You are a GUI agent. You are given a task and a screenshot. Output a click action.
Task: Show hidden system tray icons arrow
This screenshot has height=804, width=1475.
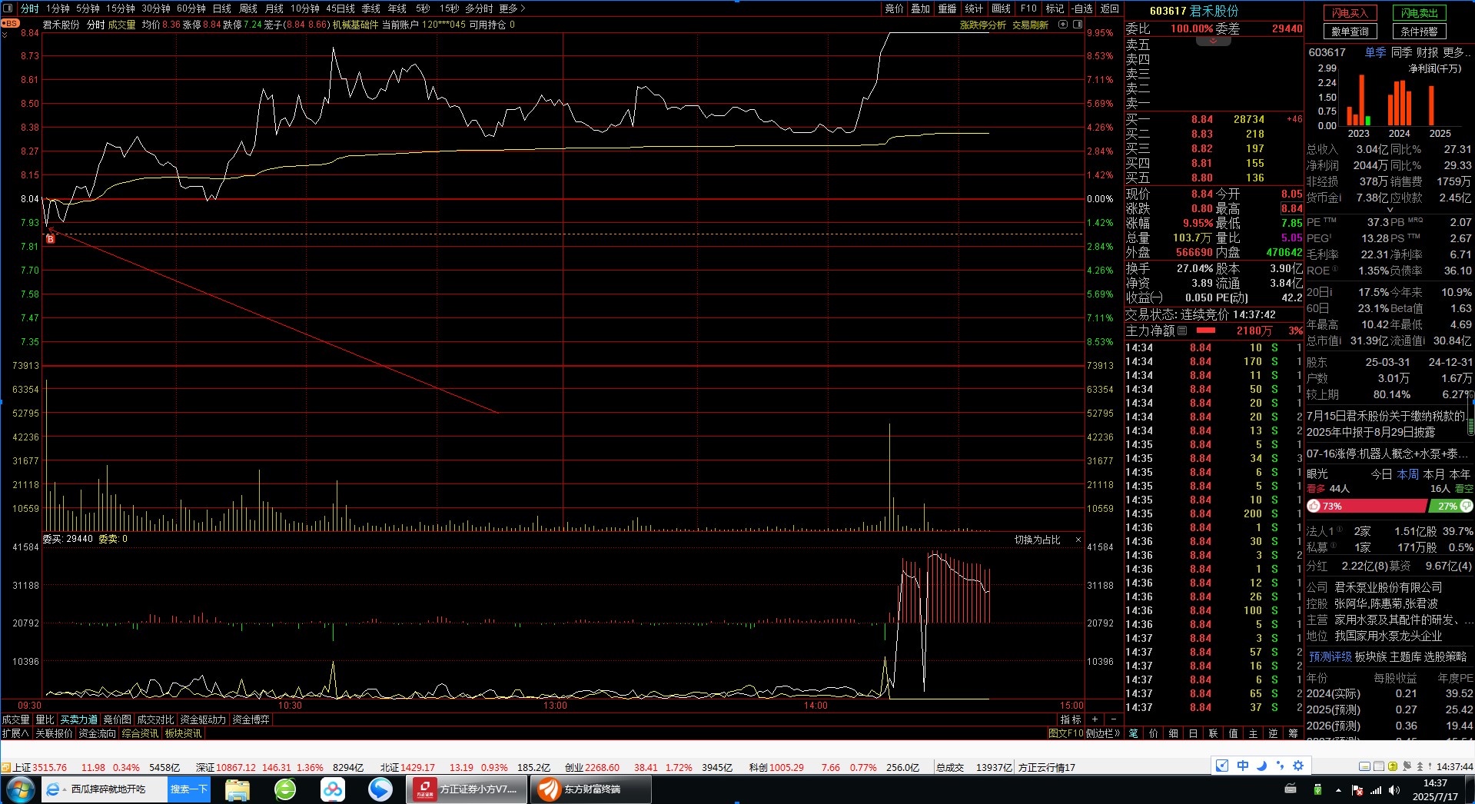1338,790
